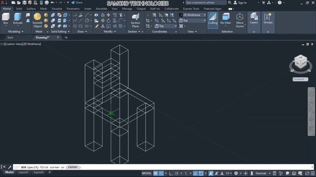
Task: Select the Move tool in Modify panel
Action: coord(109,15)
